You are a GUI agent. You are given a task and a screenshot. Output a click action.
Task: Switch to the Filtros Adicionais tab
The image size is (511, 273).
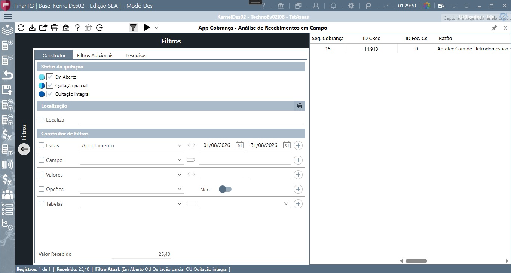tap(95, 55)
